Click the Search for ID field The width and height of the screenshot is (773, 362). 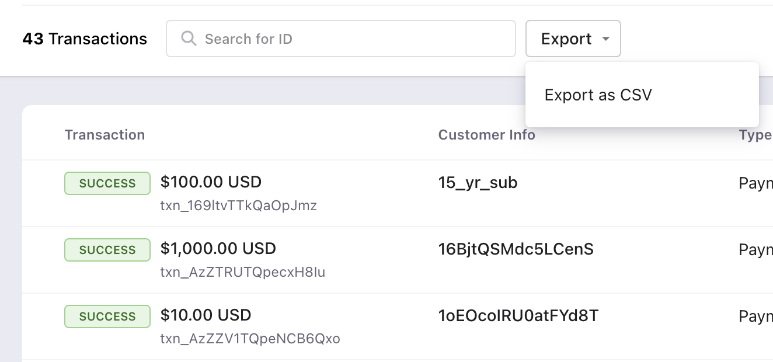pos(350,39)
